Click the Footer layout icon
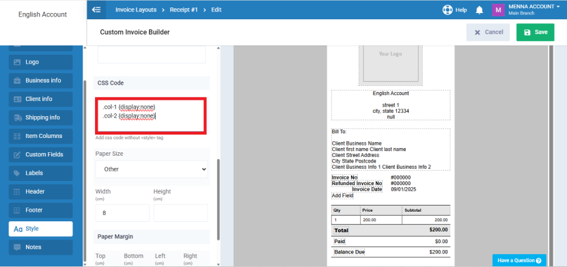This screenshot has height=267, width=567. pos(17,210)
